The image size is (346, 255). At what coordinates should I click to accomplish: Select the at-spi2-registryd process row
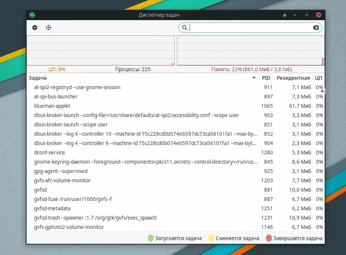(175, 87)
